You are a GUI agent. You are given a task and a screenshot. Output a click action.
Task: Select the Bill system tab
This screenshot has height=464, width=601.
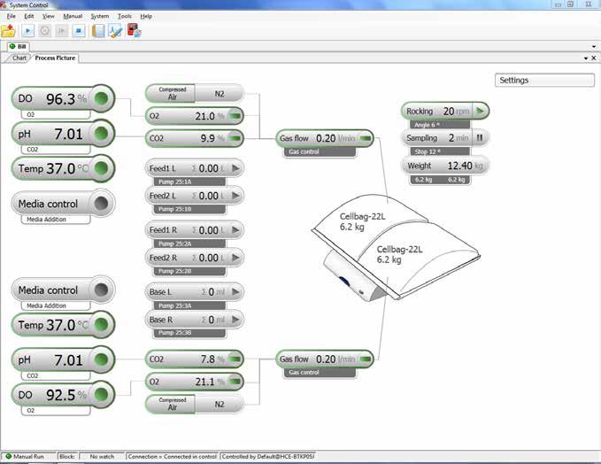tap(18, 46)
